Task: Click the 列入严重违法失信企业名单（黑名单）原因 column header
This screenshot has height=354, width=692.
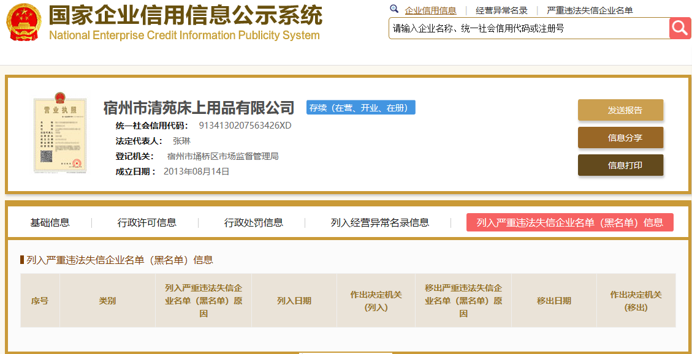Action: tap(203, 301)
